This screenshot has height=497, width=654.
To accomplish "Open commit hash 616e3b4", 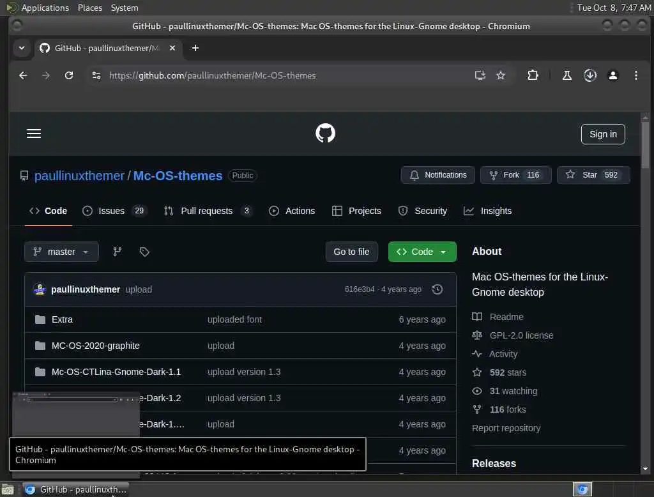I will (x=360, y=289).
